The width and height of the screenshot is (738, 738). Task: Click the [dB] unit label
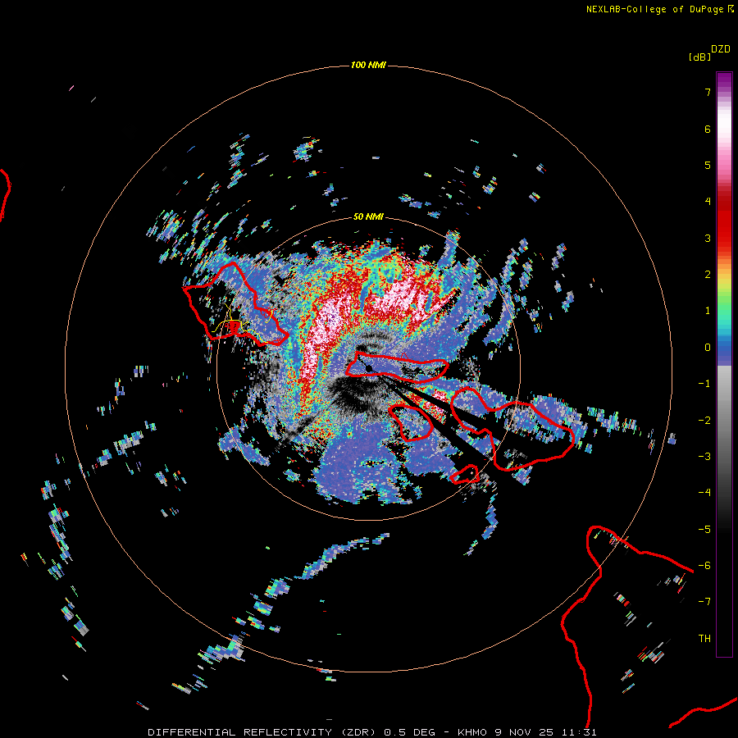tap(699, 57)
